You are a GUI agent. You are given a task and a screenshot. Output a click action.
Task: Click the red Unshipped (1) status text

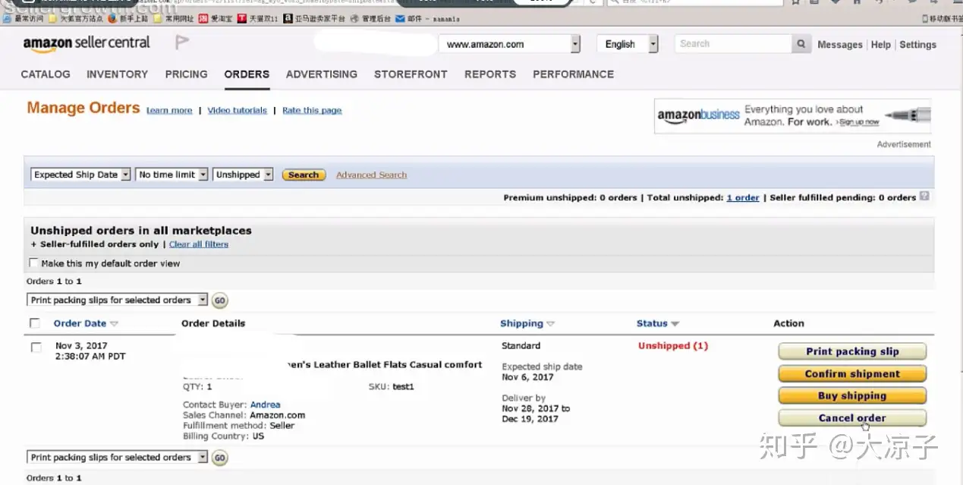coord(673,346)
